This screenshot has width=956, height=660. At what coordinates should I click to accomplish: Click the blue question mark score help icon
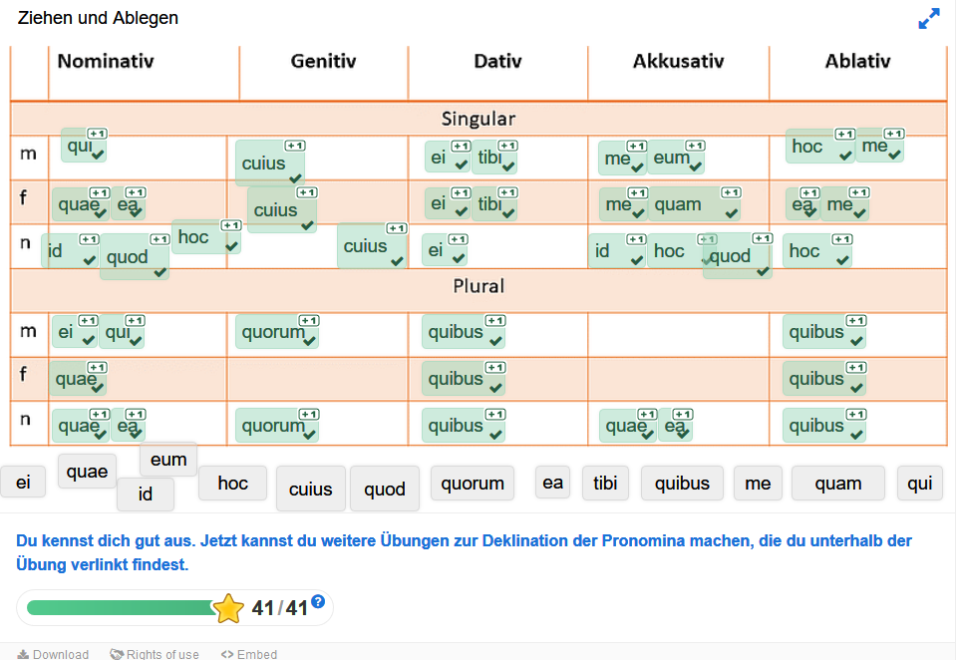pos(318,601)
